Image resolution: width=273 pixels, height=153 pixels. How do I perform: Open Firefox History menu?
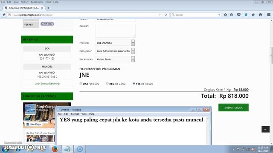(x=25, y=2)
